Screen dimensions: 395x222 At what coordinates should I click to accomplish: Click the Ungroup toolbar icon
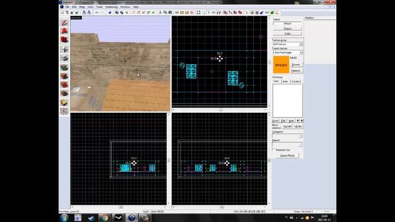122,12
